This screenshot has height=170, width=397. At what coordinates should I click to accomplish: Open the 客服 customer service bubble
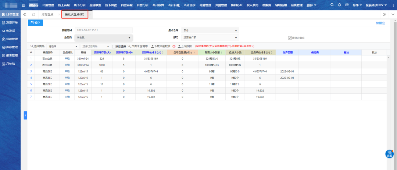(x=389, y=154)
